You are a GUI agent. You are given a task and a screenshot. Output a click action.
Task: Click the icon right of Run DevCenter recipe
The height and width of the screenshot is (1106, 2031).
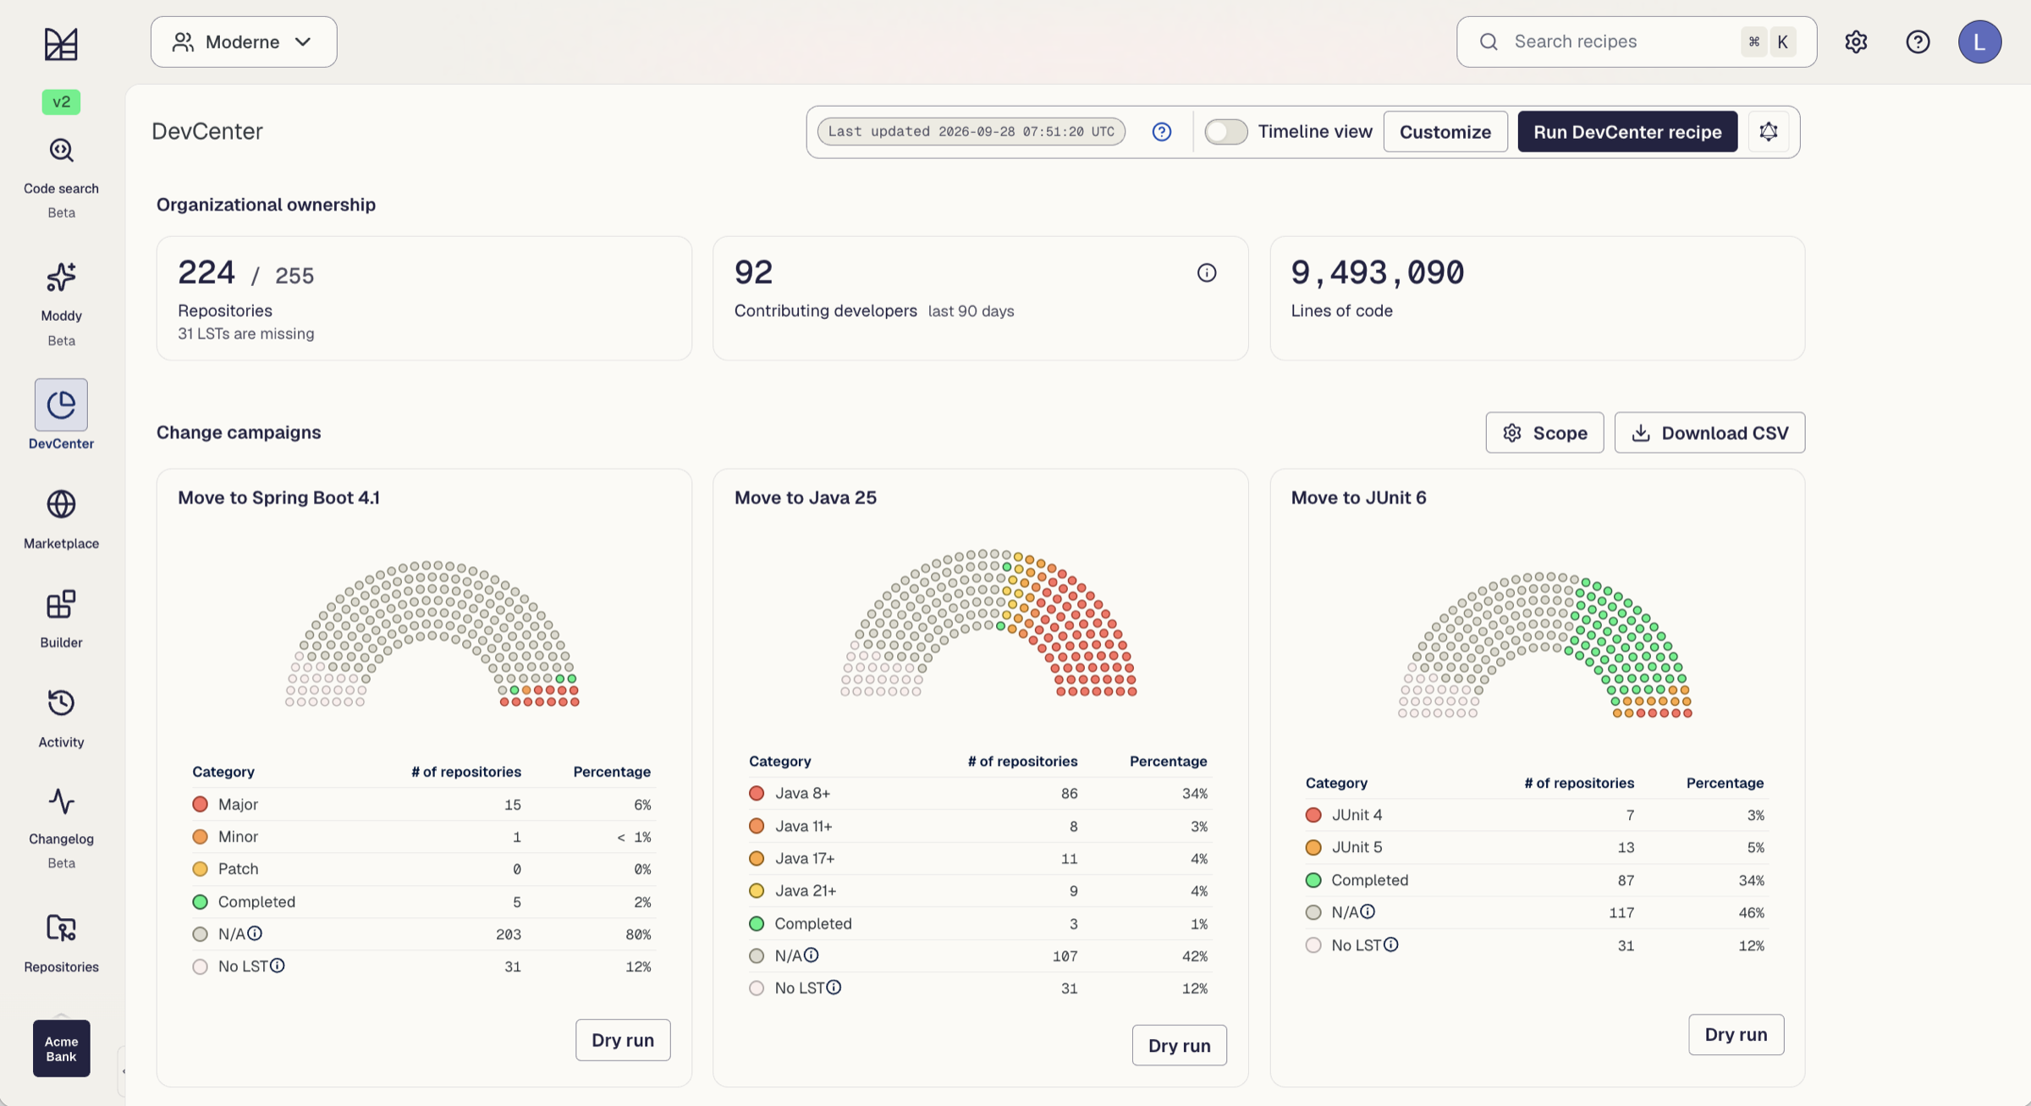click(x=1769, y=132)
